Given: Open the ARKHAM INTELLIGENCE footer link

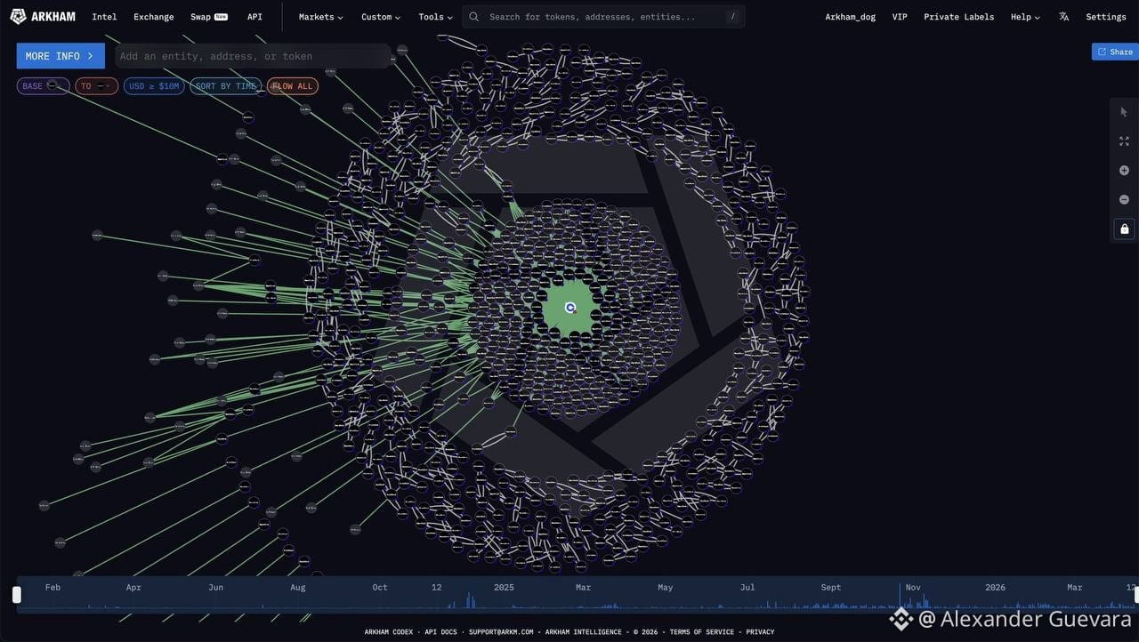Looking at the screenshot, I should point(586,632).
